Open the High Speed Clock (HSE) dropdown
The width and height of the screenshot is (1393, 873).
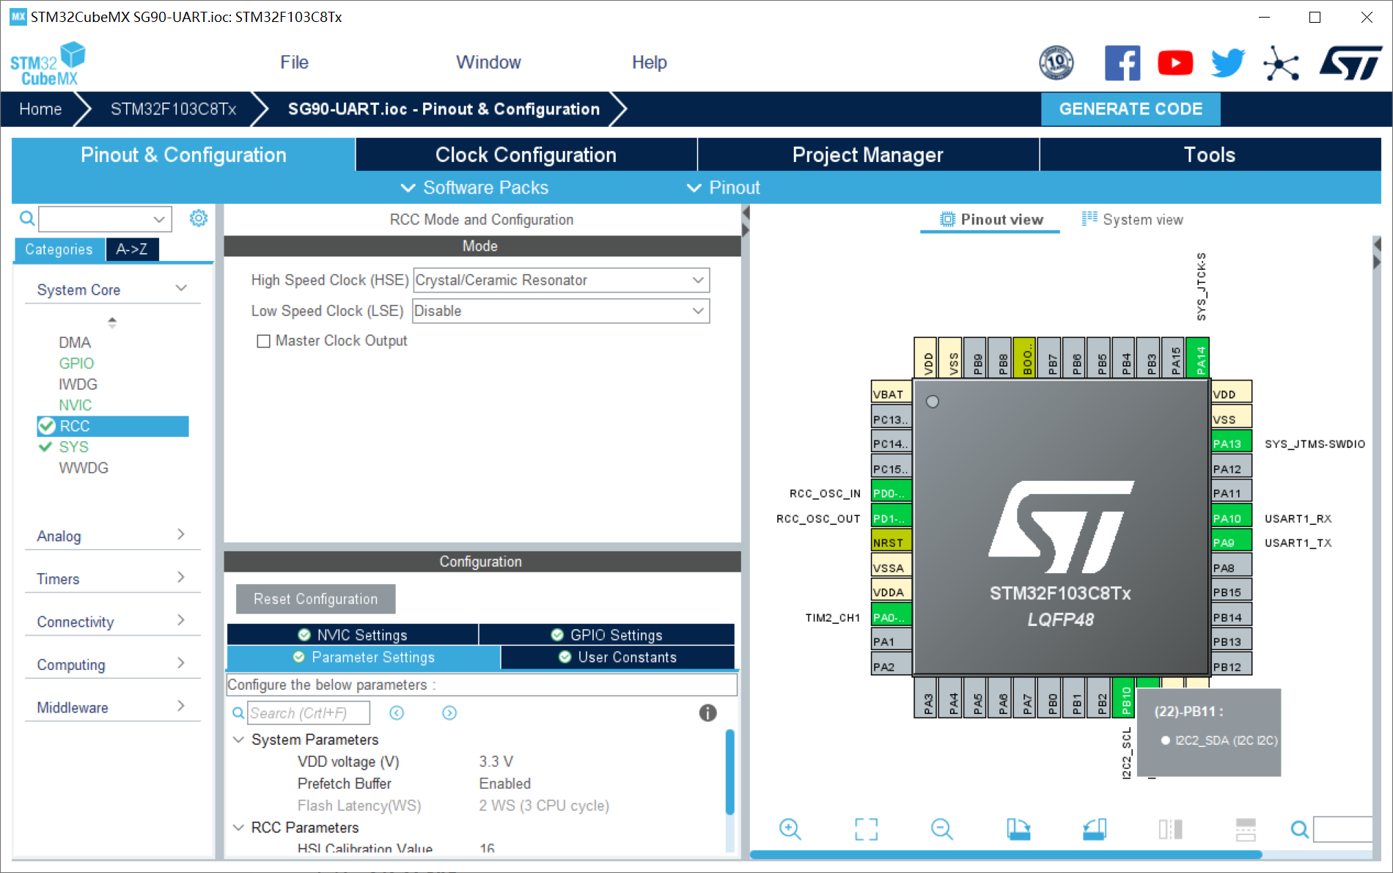pyautogui.click(x=562, y=280)
